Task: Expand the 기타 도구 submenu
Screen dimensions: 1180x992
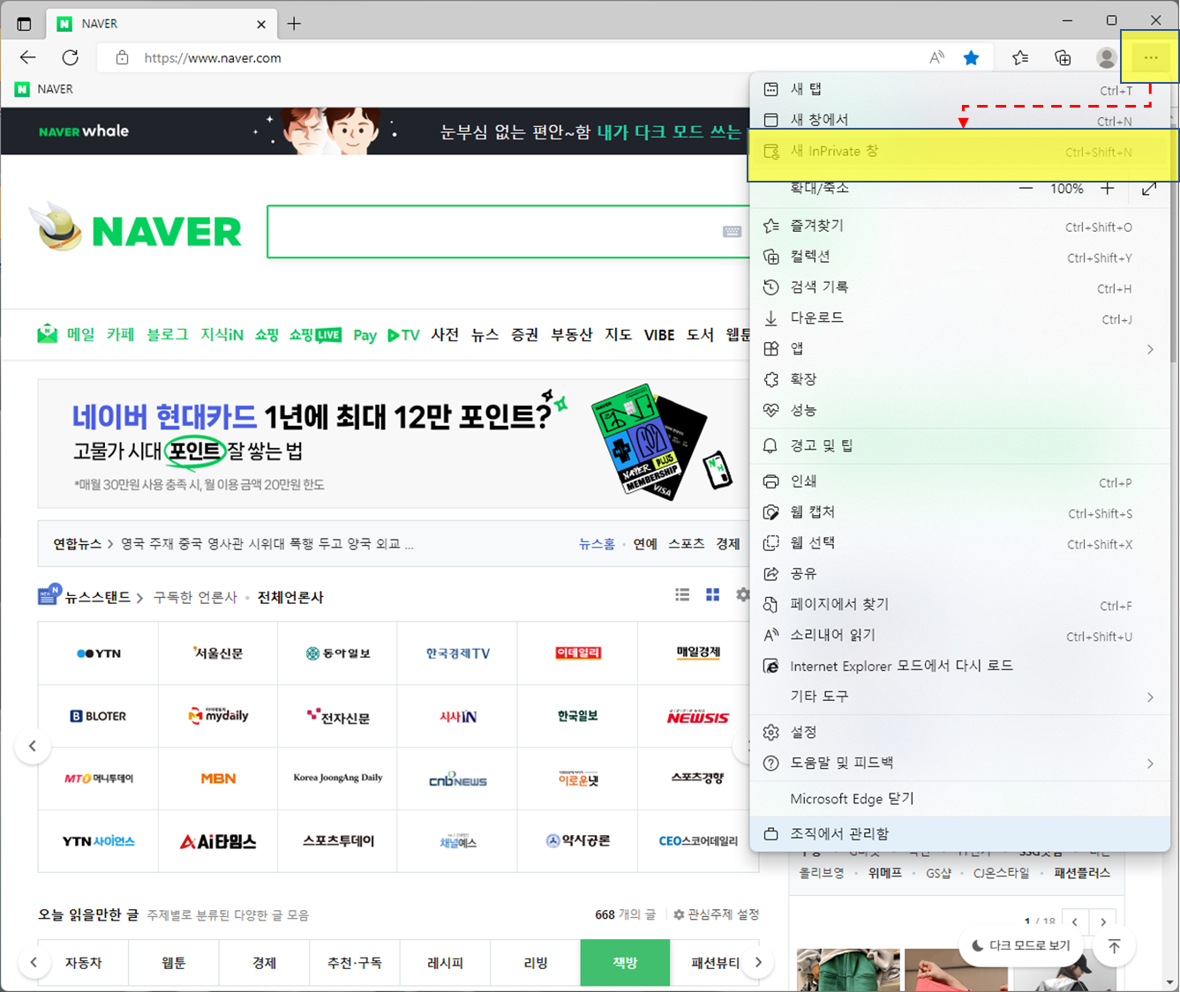Action: click(960, 697)
